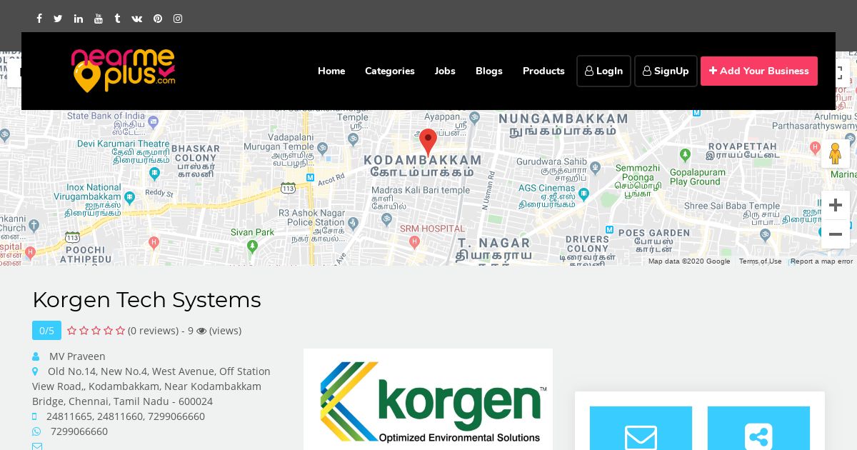
Task: Select the fifth rating star
Action: click(121, 331)
